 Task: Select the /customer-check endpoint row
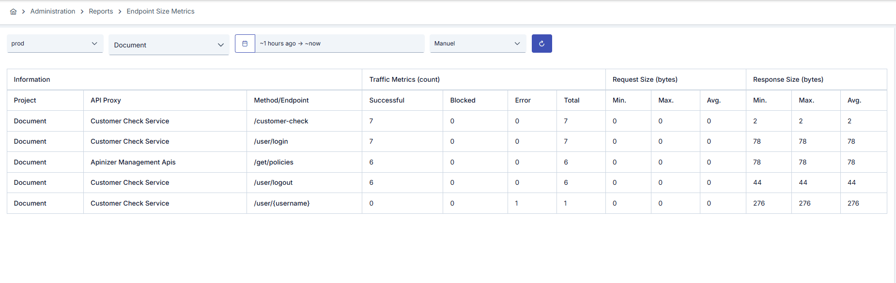tap(447, 121)
